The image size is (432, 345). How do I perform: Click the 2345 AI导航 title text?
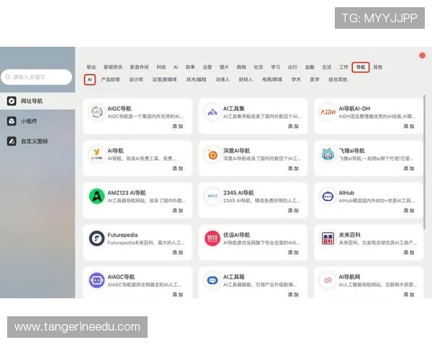(x=238, y=193)
